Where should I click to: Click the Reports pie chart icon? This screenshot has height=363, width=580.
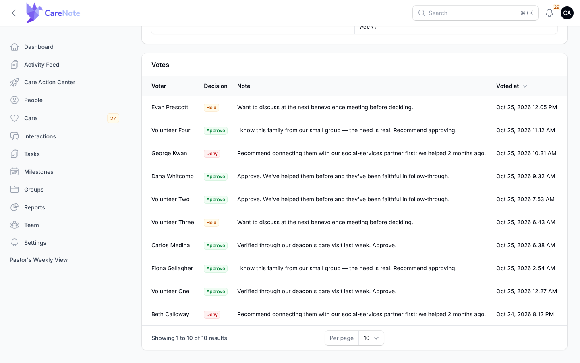pos(14,207)
